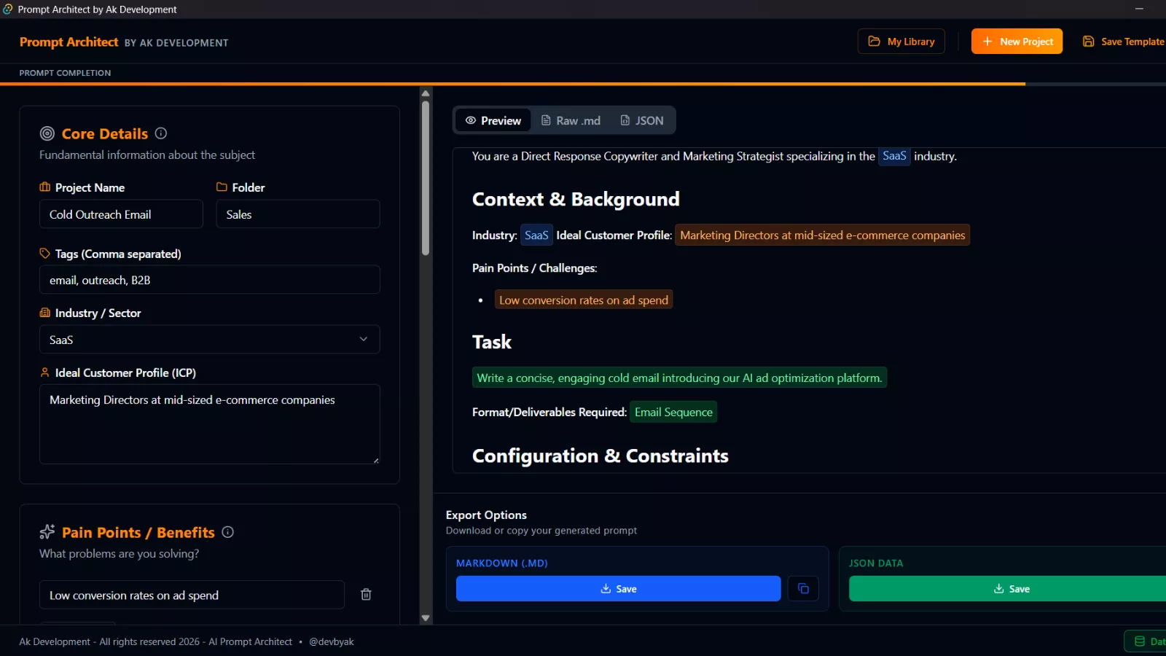1166x656 pixels.
Task: Click the app icon in title bar
Action: [8, 9]
